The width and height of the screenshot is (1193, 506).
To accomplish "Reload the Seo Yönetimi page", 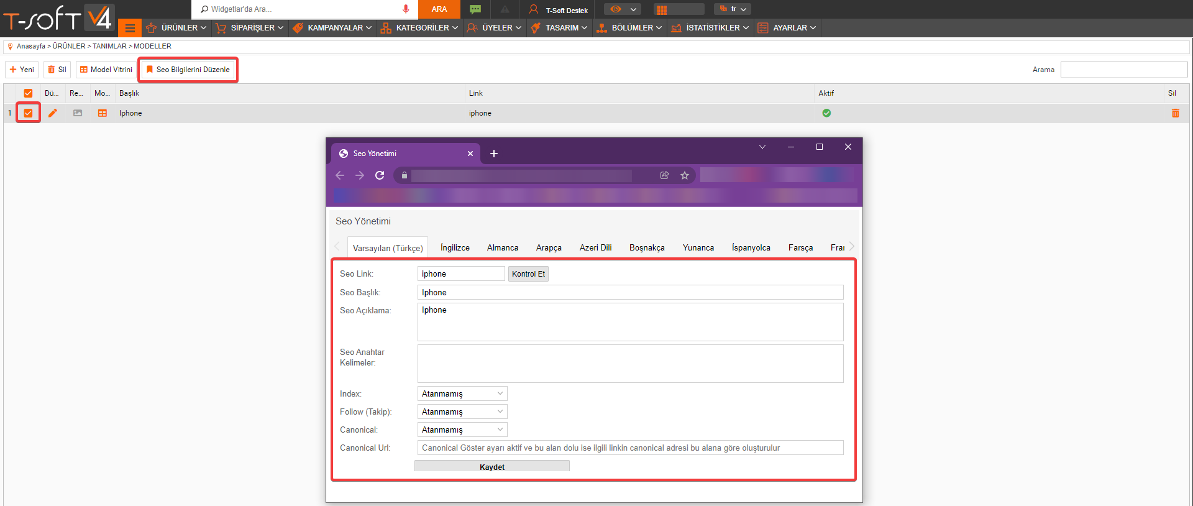I will (x=380, y=175).
